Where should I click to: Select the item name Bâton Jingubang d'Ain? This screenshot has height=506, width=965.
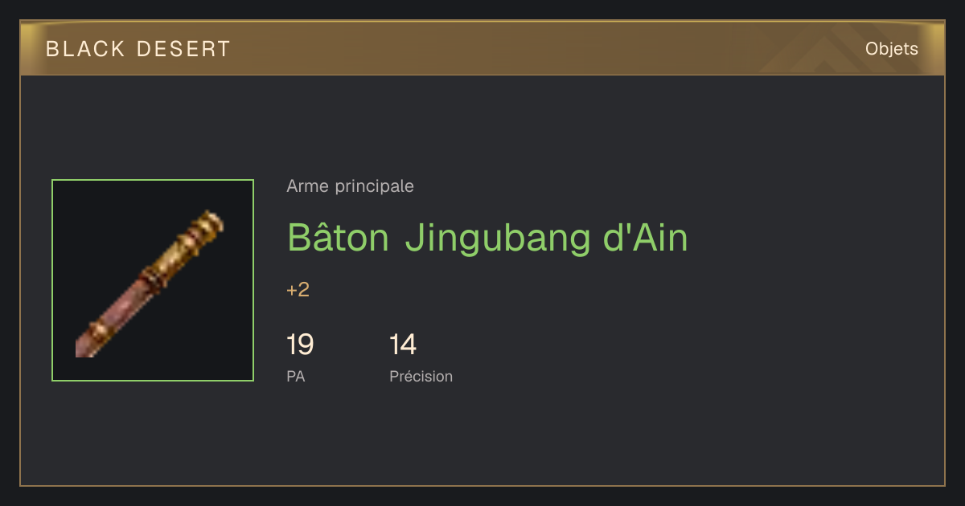(x=487, y=239)
